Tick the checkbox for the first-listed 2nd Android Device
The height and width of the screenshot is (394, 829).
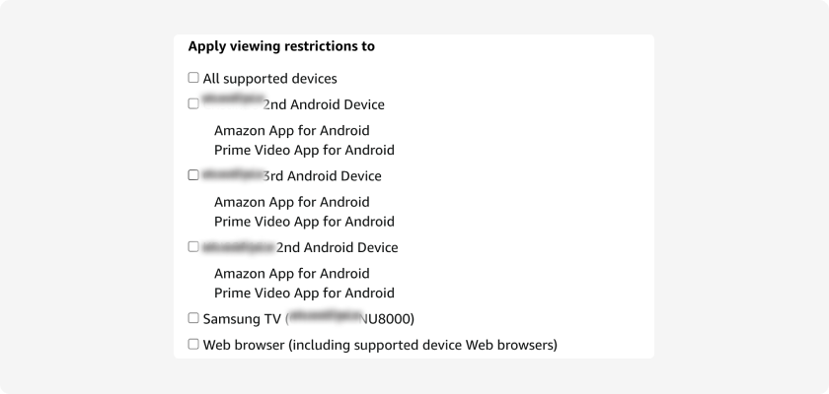click(193, 103)
